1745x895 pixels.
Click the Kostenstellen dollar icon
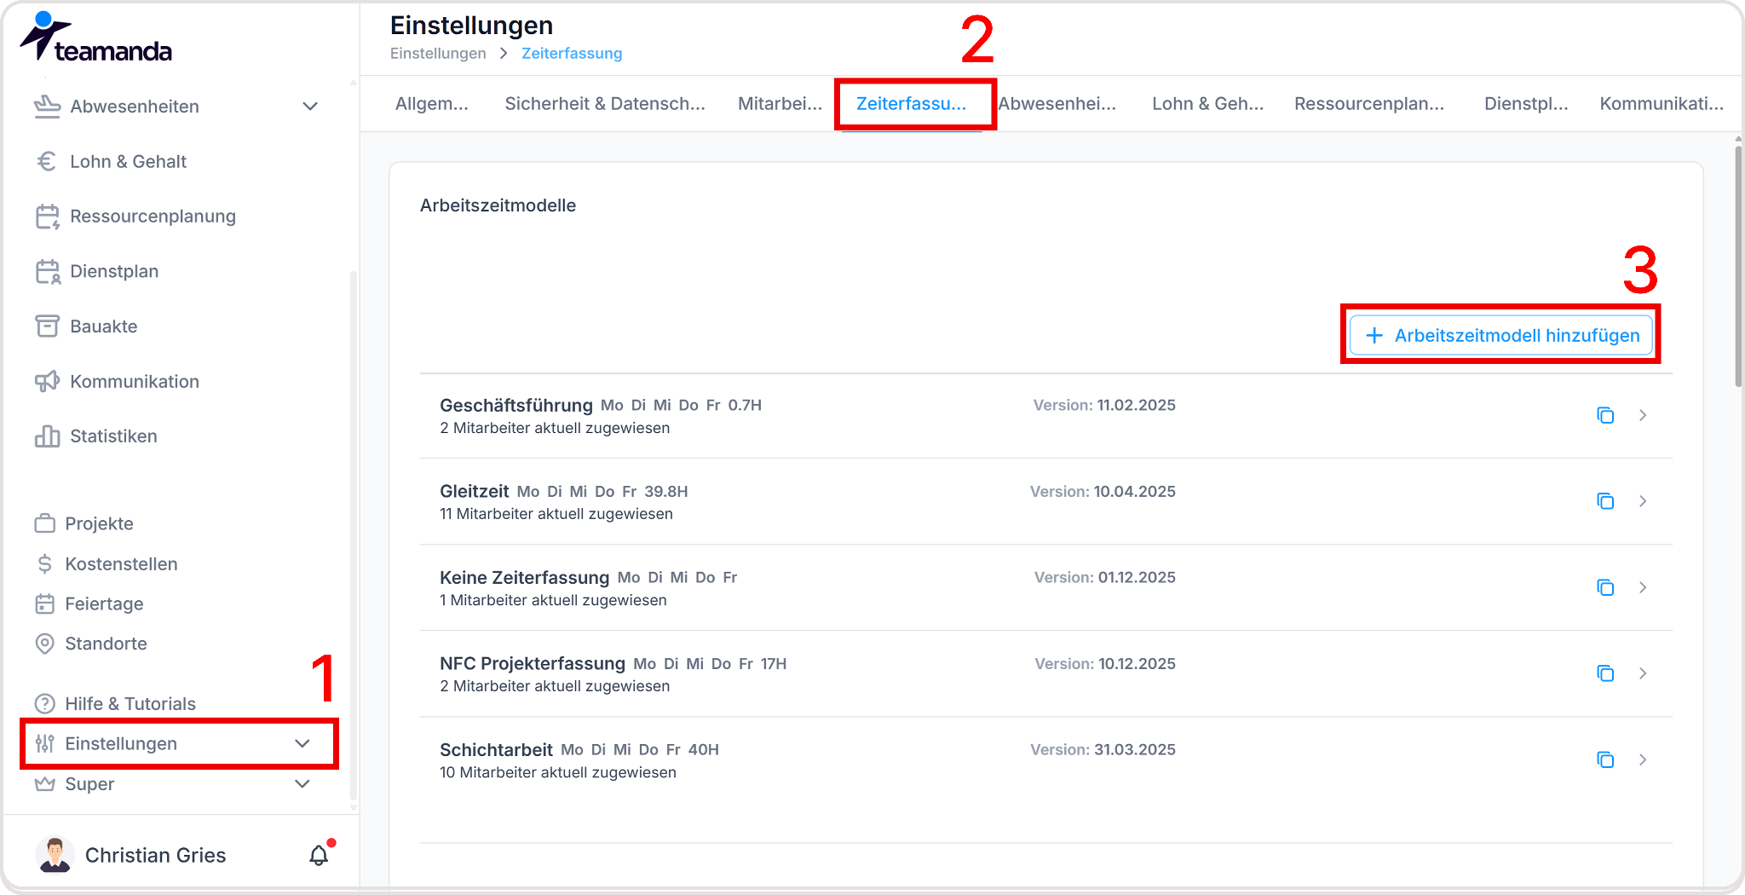point(44,563)
